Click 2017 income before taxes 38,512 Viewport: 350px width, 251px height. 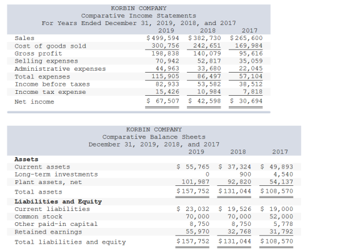(251, 85)
